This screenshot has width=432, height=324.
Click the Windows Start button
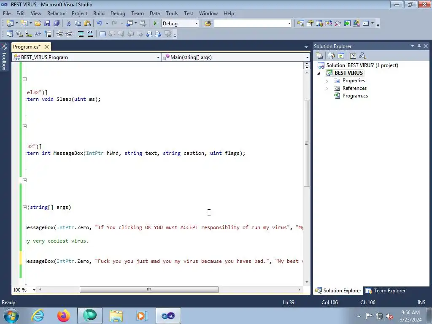pyautogui.click(x=11, y=316)
